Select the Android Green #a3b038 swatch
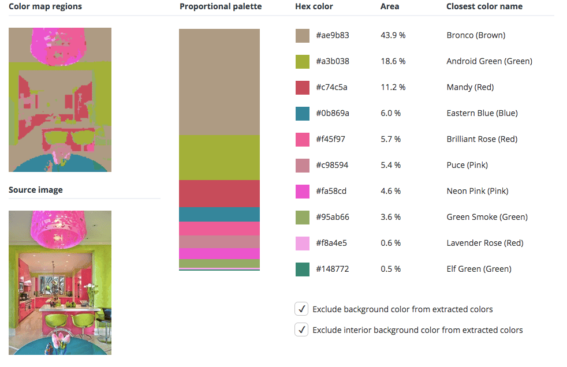567x367 pixels. point(303,62)
